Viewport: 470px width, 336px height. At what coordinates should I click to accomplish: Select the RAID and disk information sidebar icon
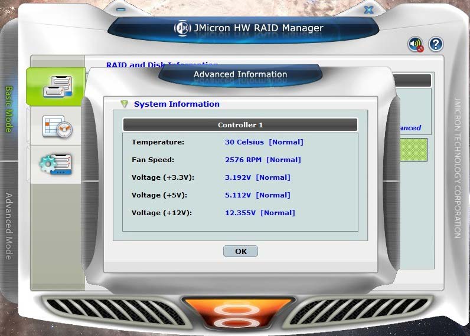(57, 87)
